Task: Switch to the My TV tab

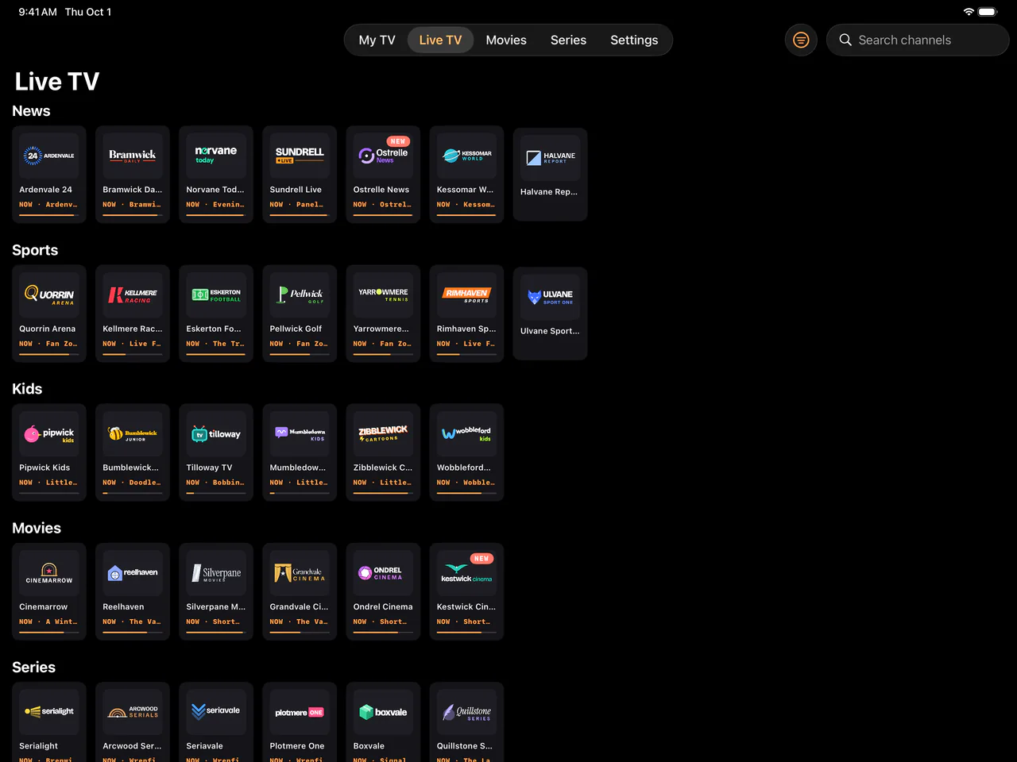Action: pyautogui.click(x=377, y=40)
